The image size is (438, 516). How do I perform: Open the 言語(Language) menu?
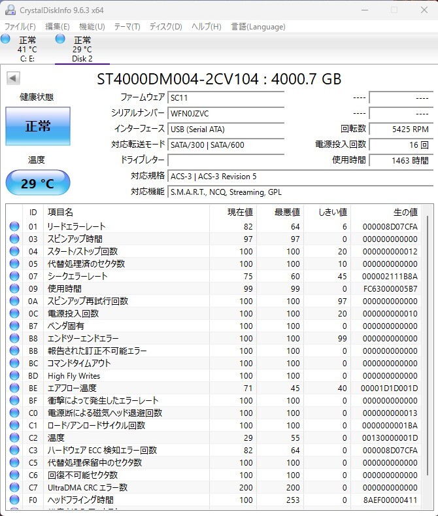(x=258, y=27)
